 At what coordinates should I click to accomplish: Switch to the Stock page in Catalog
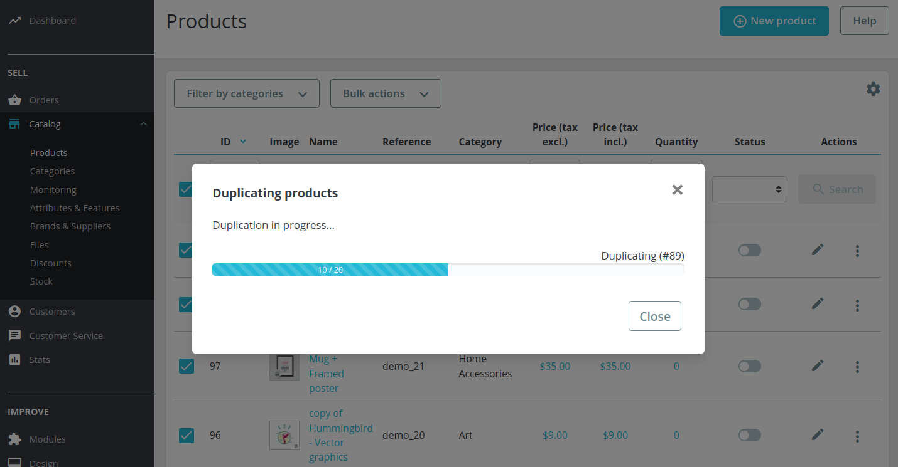coord(41,281)
